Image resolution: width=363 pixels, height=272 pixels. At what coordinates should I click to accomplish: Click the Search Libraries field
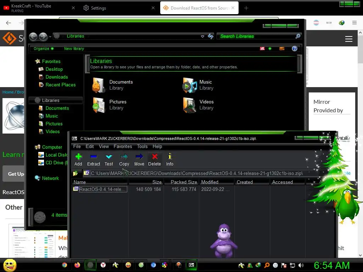pos(256,36)
